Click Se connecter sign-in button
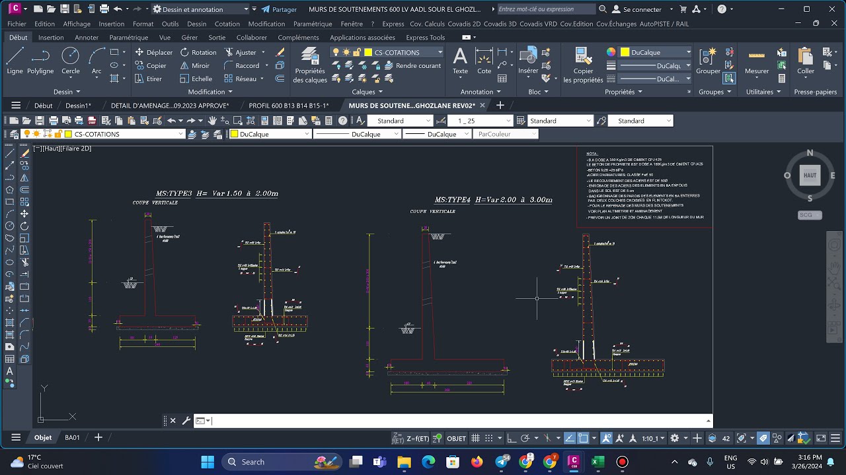 pos(637,9)
